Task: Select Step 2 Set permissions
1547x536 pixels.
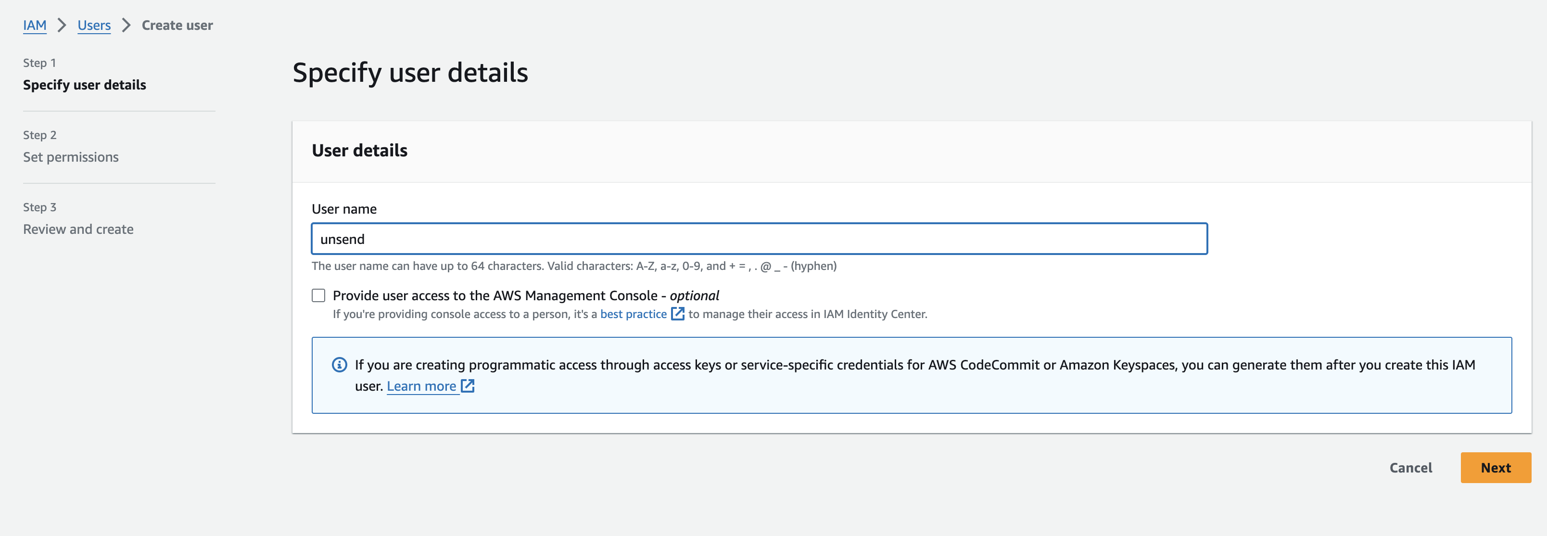Action: (71, 157)
